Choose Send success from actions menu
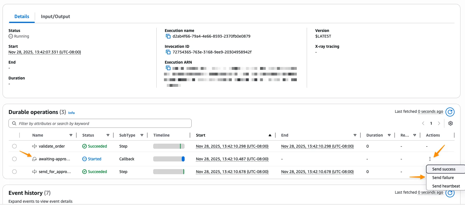This screenshot has height=205, width=465. coord(444,169)
